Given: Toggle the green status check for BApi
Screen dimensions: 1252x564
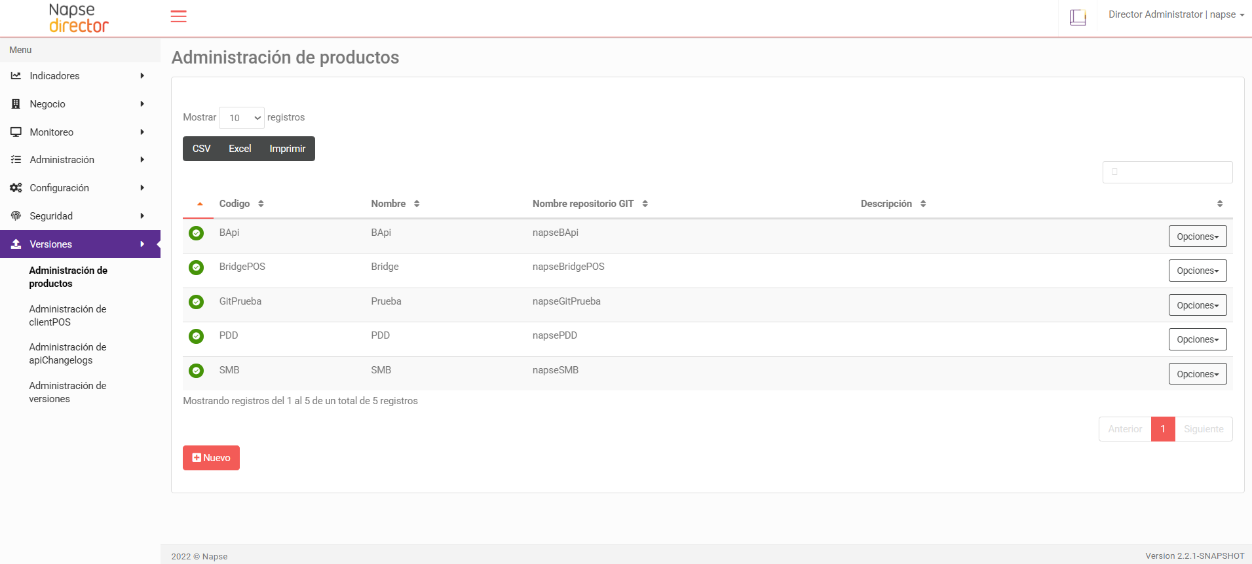Looking at the screenshot, I should pos(196,233).
